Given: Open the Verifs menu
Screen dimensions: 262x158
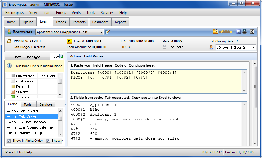Looking at the screenshot, I should point(76,13).
